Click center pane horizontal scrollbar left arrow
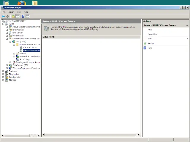The width and height of the screenshot is (190, 142). [x=44, y=135]
